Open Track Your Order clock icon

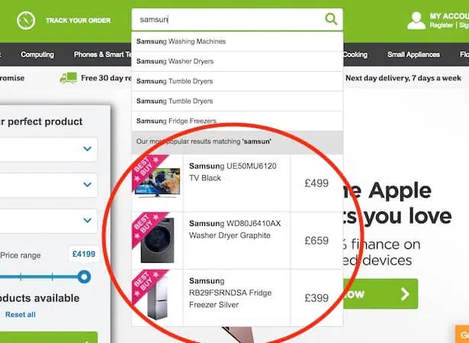(x=26, y=21)
